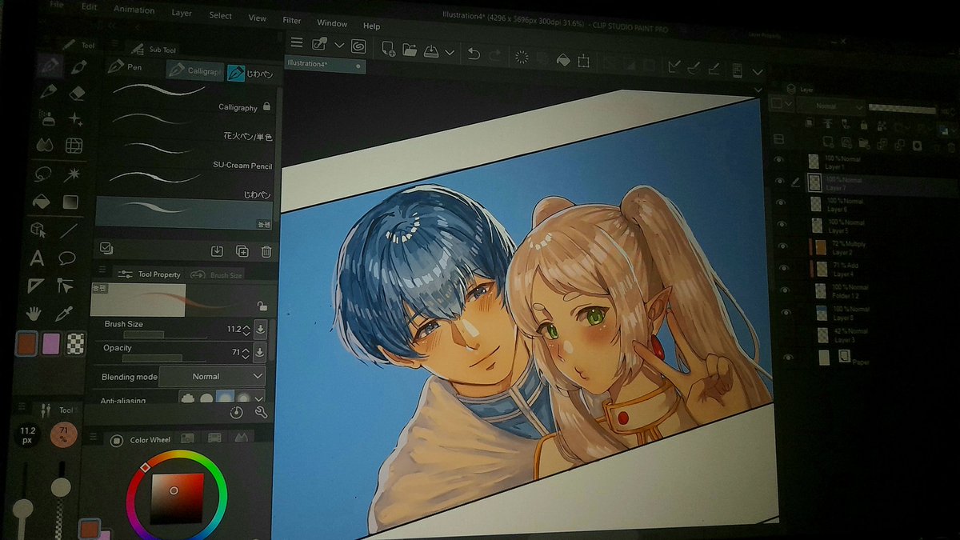
Task: Create a new layer folder in Layer panel
Action: (x=862, y=142)
